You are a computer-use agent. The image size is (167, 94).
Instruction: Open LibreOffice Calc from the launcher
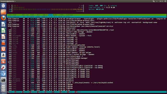3,31
